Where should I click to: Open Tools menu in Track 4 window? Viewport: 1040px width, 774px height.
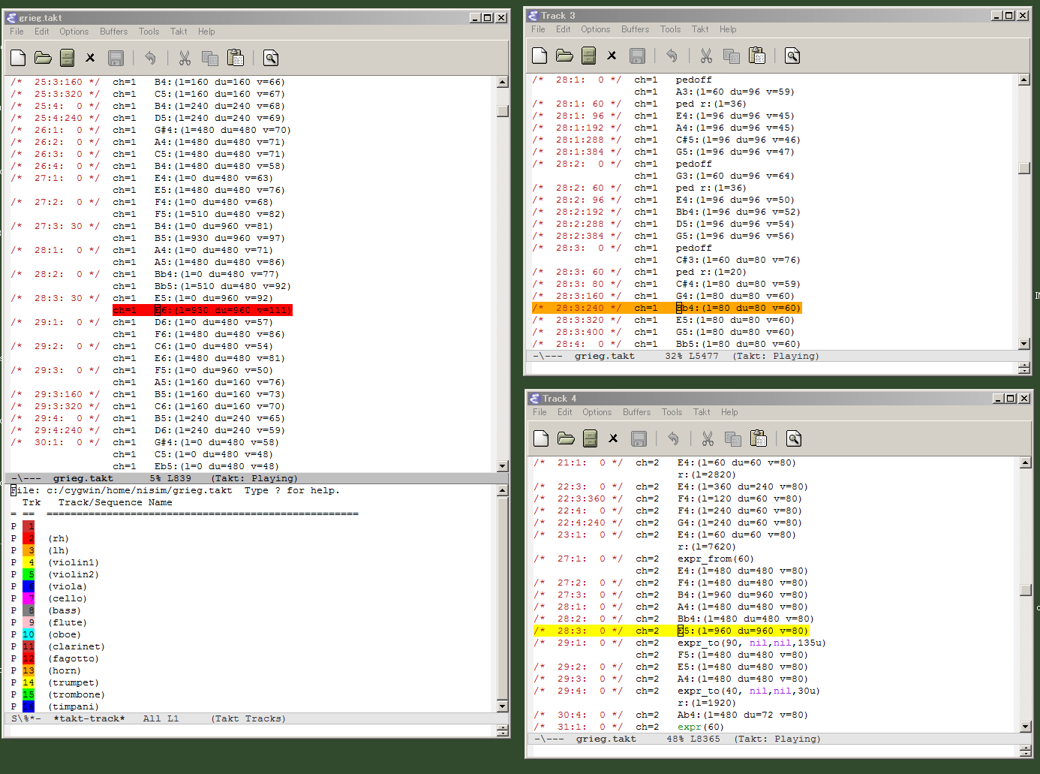pos(672,412)
